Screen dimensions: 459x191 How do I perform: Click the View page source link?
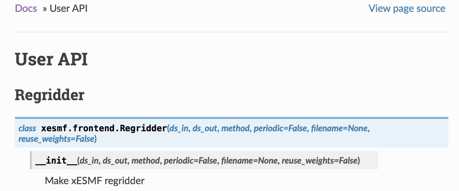pyautogui.click(x=407, y=8)
